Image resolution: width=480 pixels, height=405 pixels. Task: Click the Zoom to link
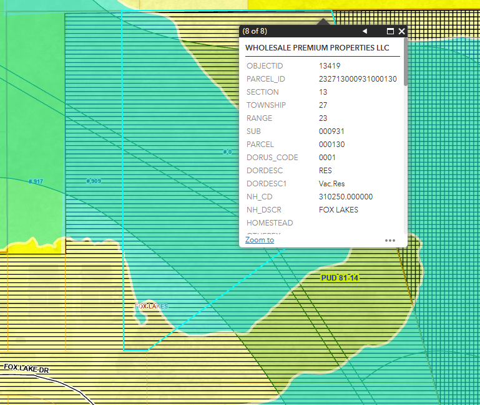(x=260, y=240)
